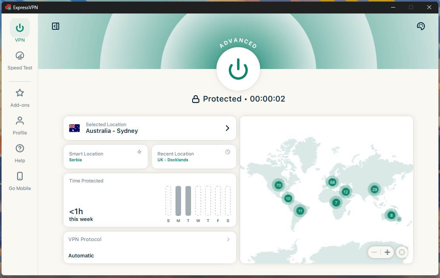440x278 pixels.
Task: Open Speed Test from sidebar
Action: pos(19,61)
